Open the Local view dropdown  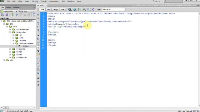[x=27, y=11]
